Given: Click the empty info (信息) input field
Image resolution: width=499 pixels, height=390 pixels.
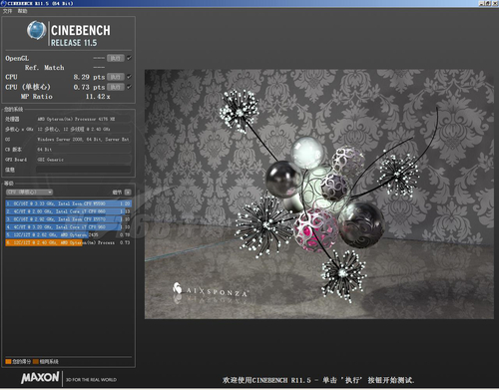Looking at the screenshot, I should (x=83, y=170).
